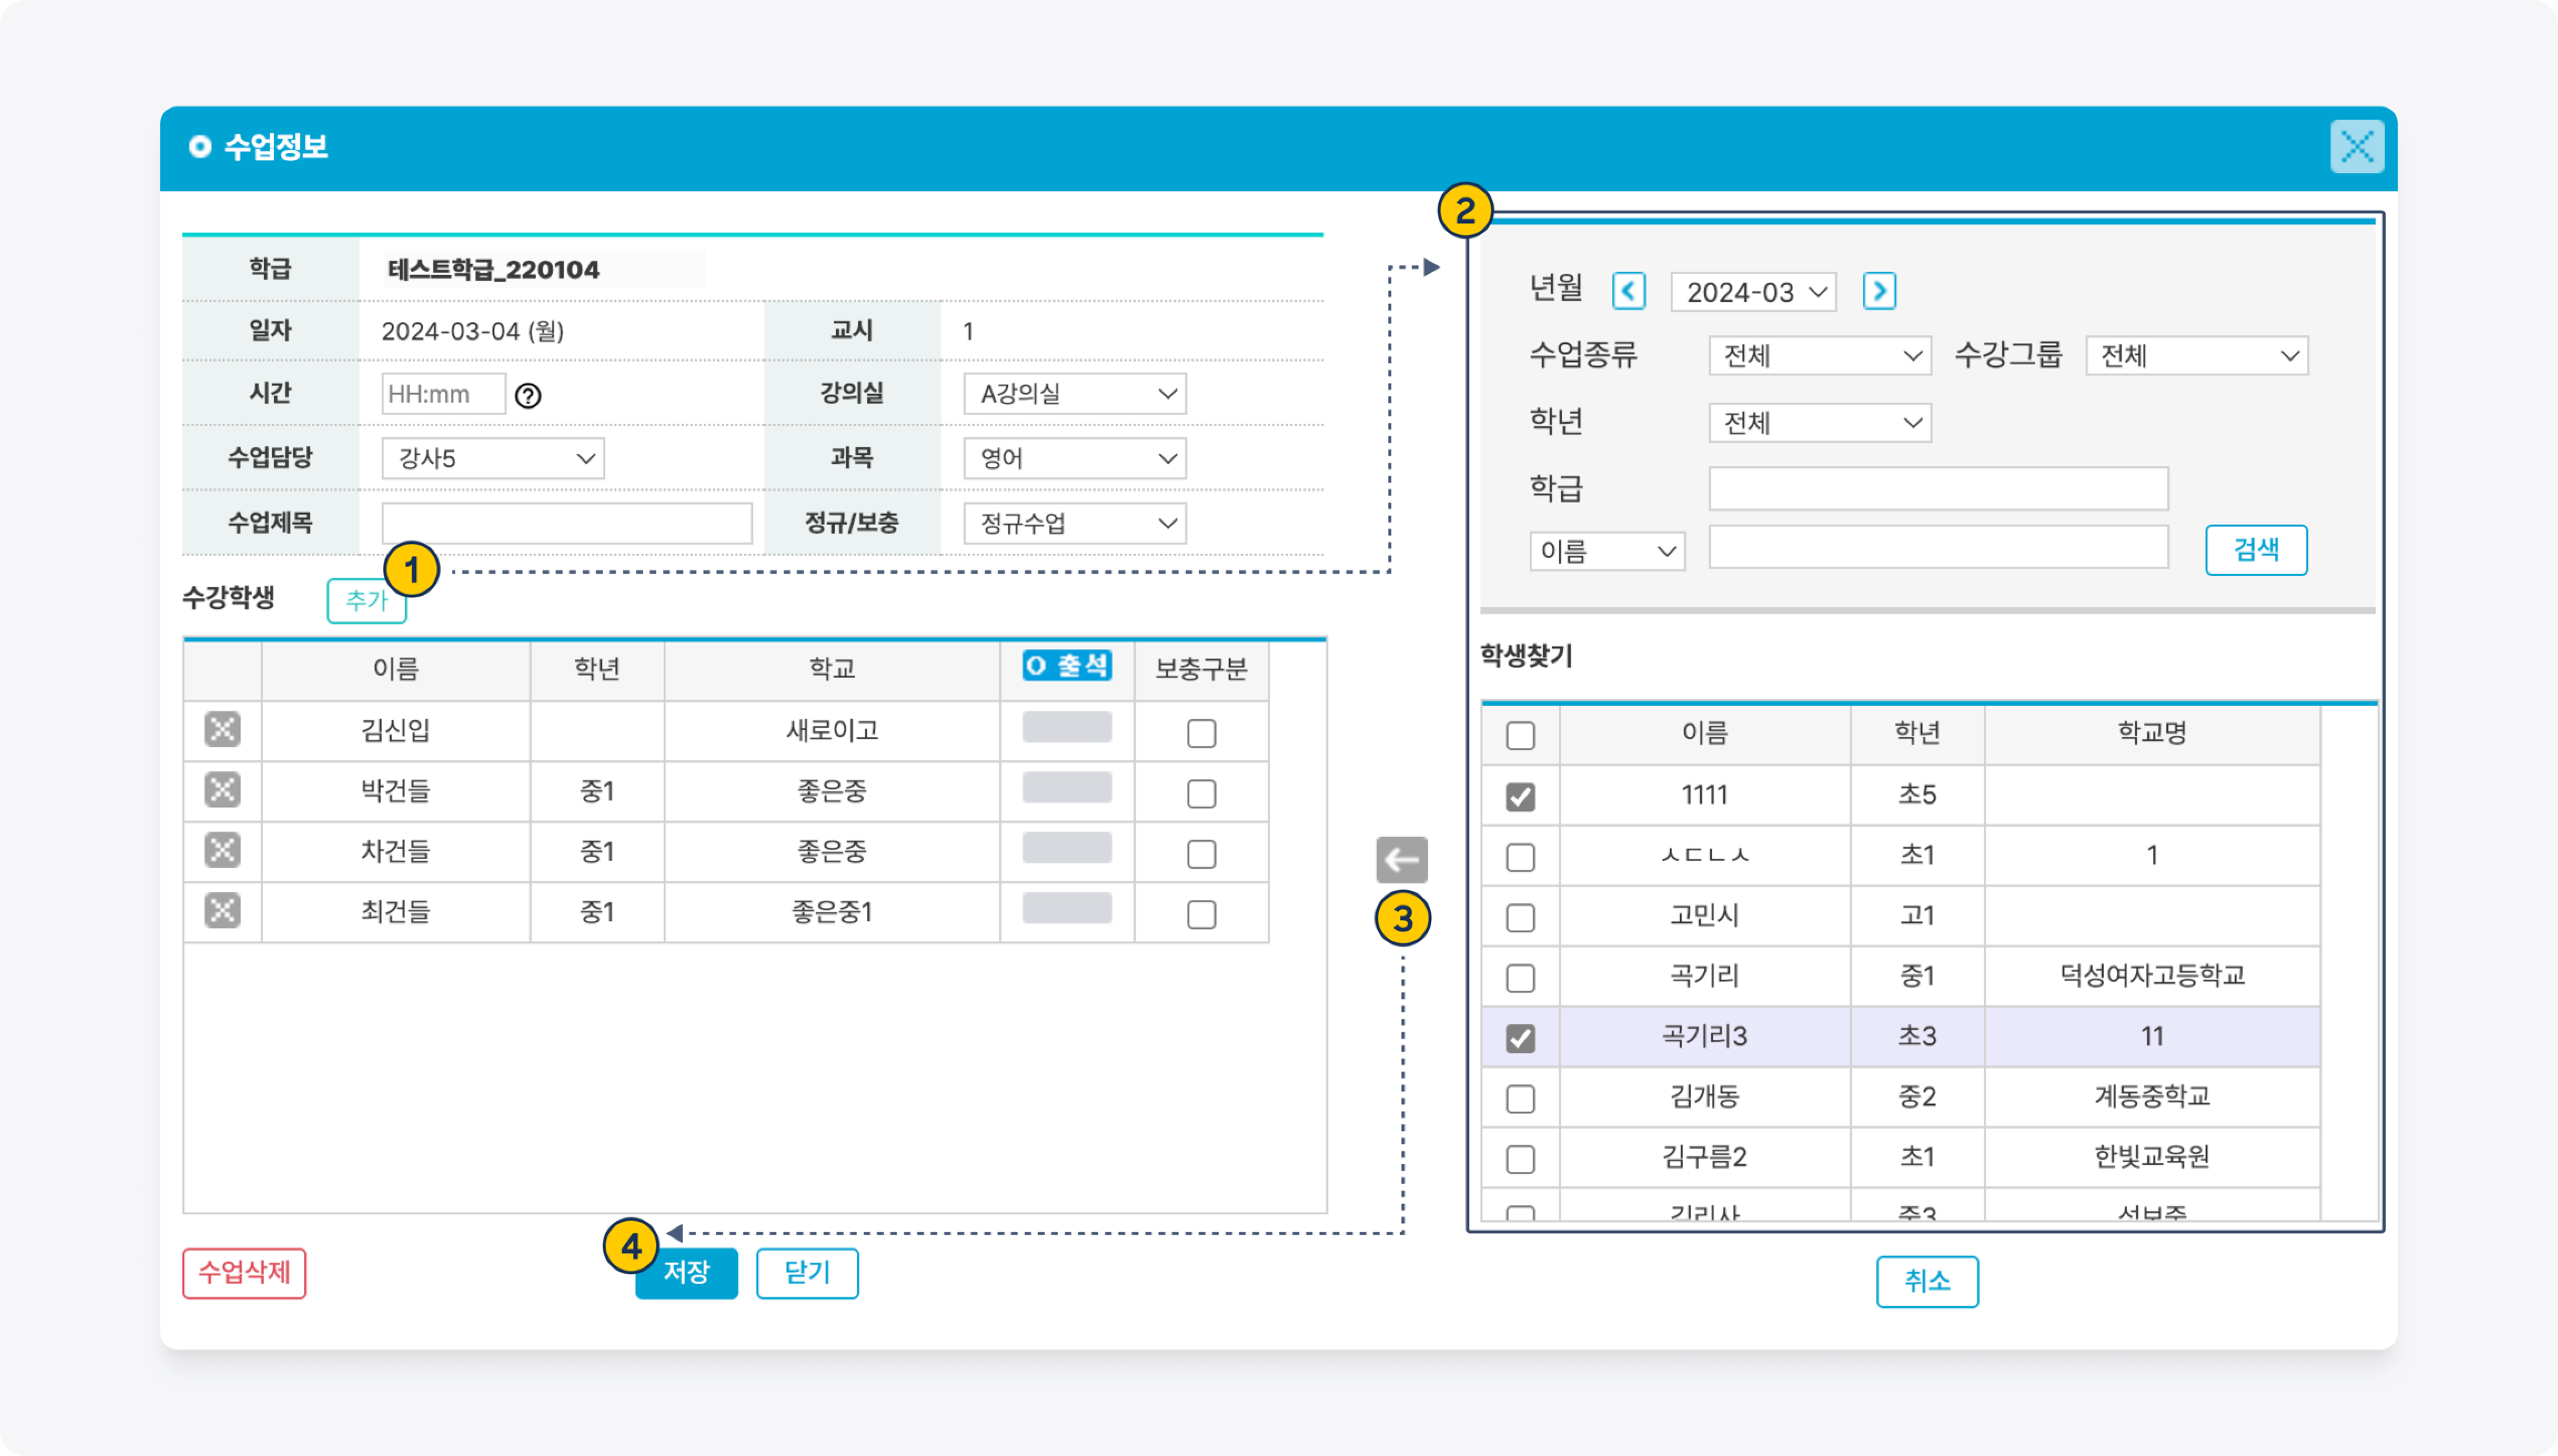Open the 강의실 dropdown showing A강의실
The height and width of the screenshot is (1456, 2558).
pos(1074,394)
